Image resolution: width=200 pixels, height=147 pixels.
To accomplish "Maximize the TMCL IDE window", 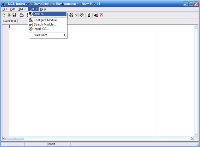I will click(x=191, y=4).
